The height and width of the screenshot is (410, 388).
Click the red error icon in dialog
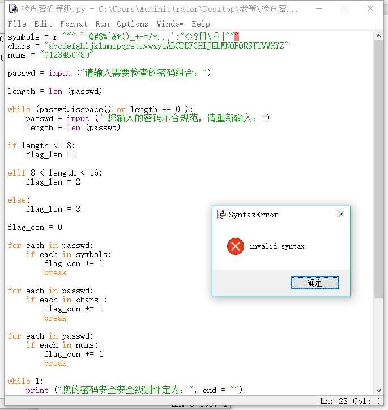(235, 246)
